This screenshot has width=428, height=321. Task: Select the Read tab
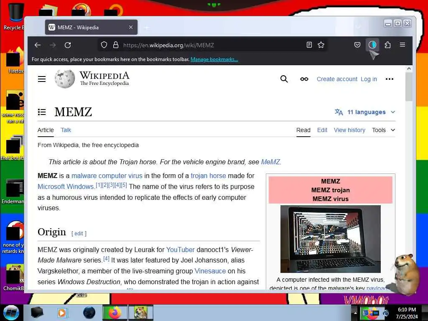[x=303, y=130]
